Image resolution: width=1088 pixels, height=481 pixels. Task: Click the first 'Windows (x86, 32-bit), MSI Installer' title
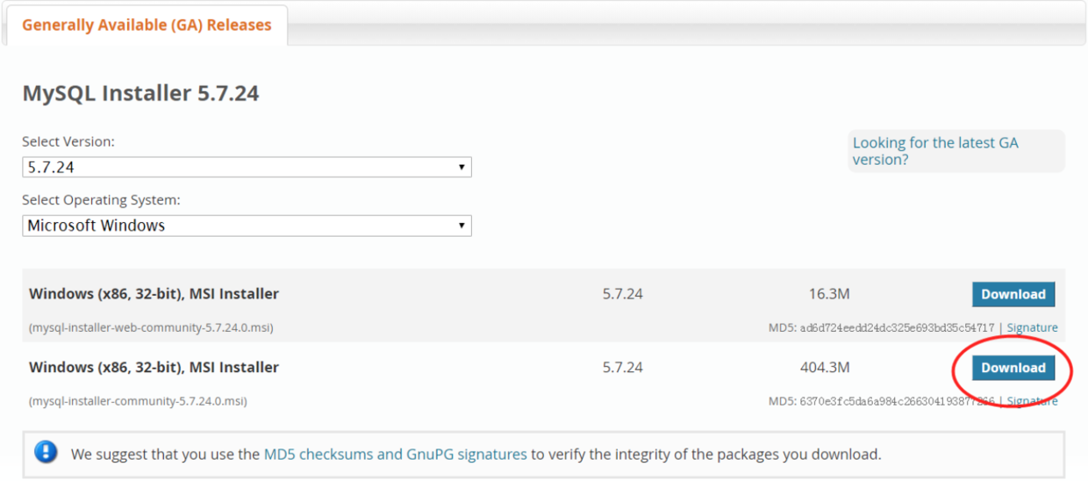(154, 294)
